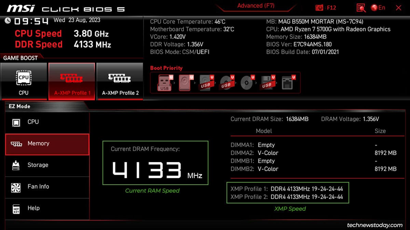Select the USB floppy boot device icon
Image resolution: width=410 pixels, height=230 pixels.
[268, 82]
